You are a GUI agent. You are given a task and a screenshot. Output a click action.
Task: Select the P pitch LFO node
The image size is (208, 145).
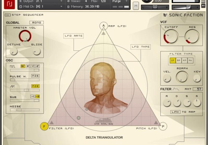click(x=163, y=126)
